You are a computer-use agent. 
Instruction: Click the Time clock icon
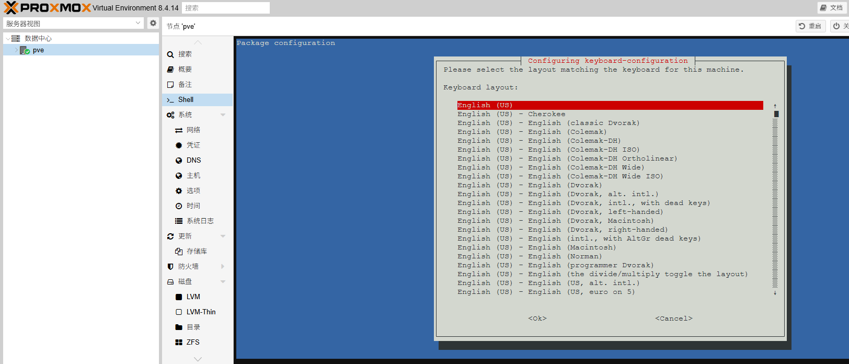click(x=179, y=206)
